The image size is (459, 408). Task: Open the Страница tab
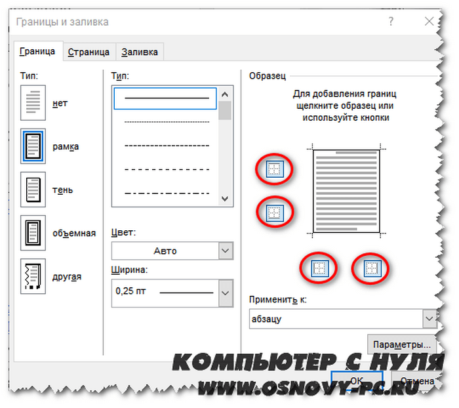[89, 52]
